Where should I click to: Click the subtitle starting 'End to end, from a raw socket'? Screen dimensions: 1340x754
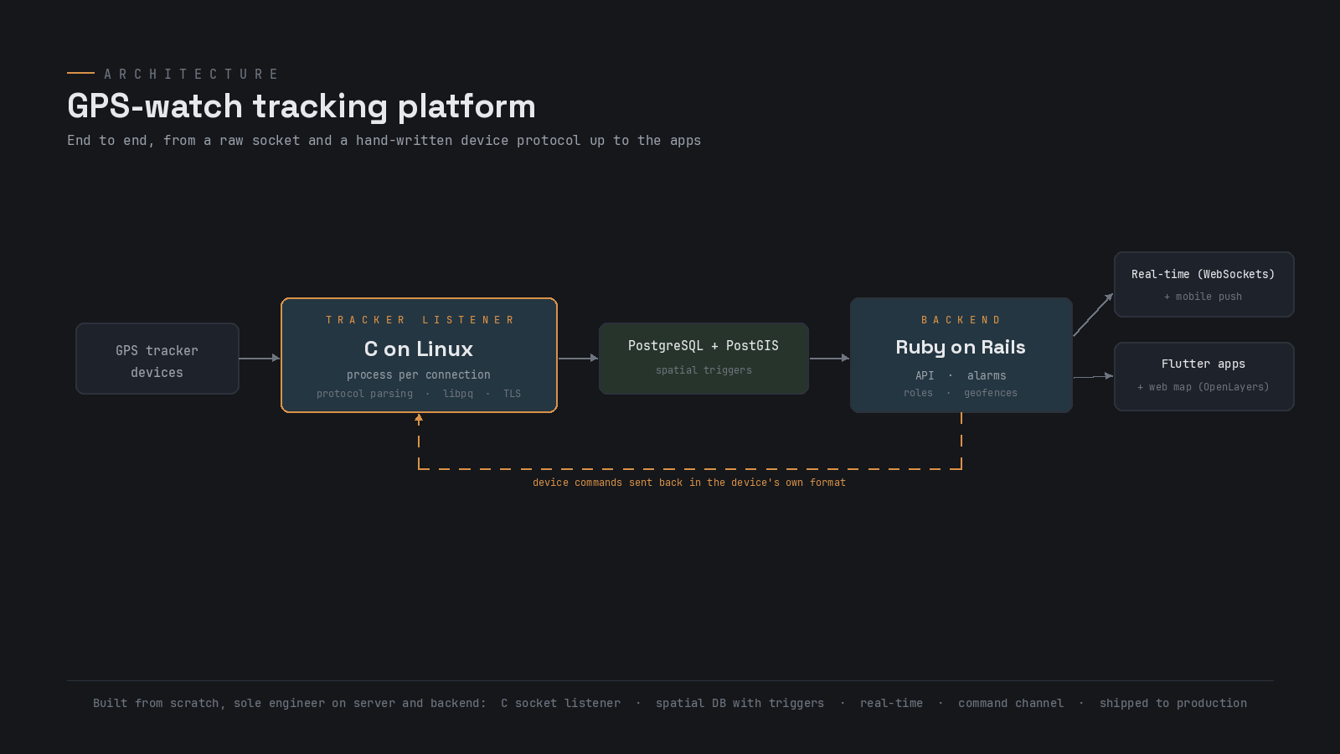click(384, 140)
